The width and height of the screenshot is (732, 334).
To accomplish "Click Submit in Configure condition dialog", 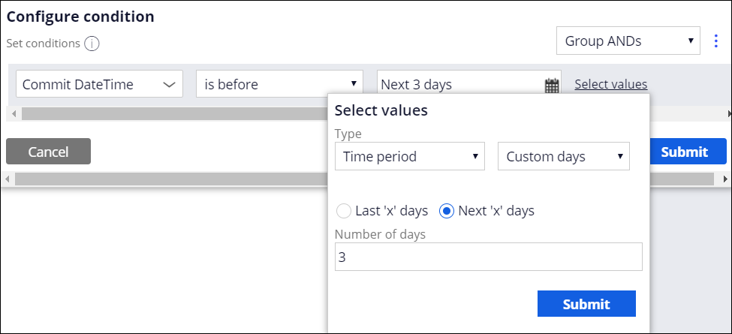I will (x=685, y=152).
